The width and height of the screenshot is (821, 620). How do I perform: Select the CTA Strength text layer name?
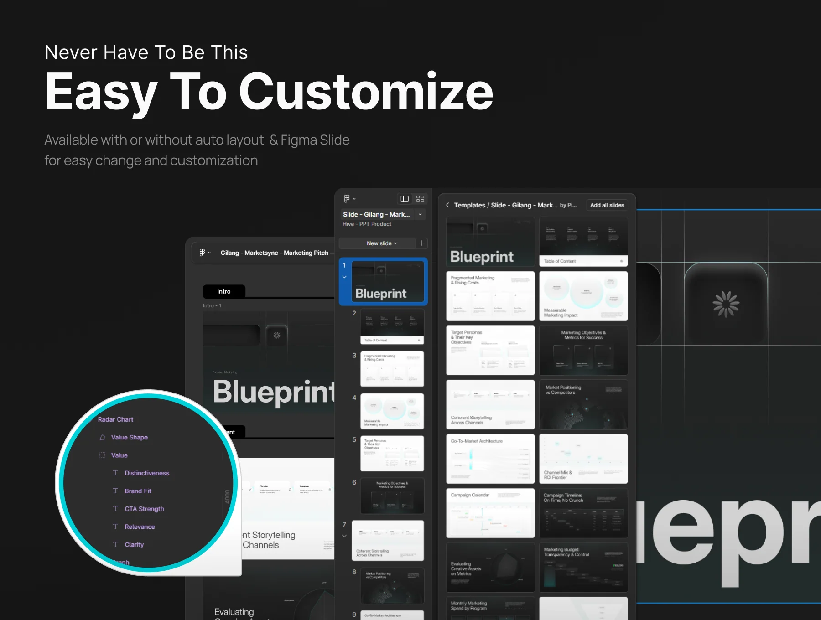144,509
